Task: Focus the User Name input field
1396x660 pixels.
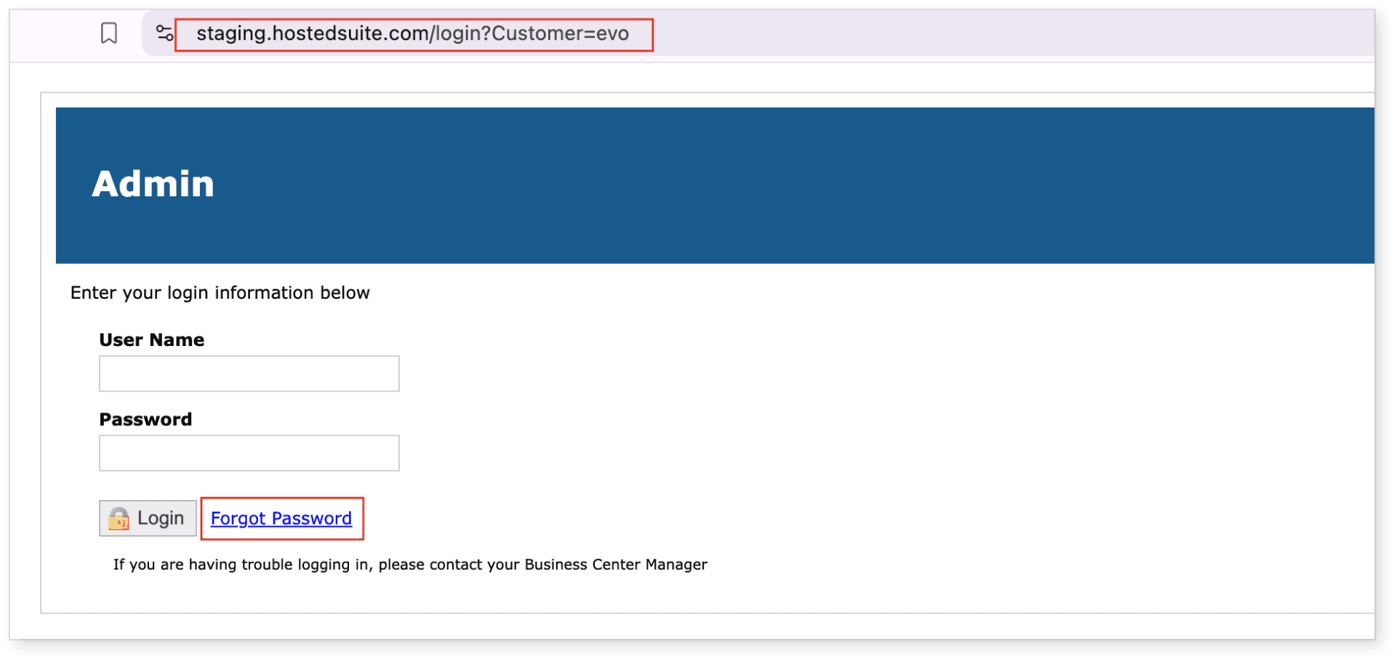Action: (x=249, y=374)
